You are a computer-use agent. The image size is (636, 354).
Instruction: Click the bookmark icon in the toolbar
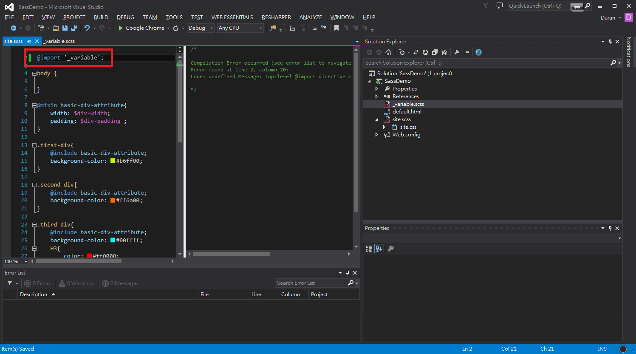click(x=336, y=28)
